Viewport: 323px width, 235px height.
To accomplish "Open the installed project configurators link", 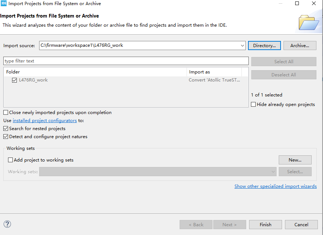I will 45,121.
